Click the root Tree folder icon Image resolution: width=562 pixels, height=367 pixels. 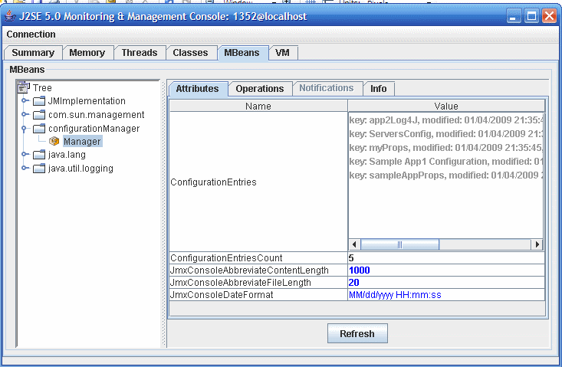tap(25, 88)
